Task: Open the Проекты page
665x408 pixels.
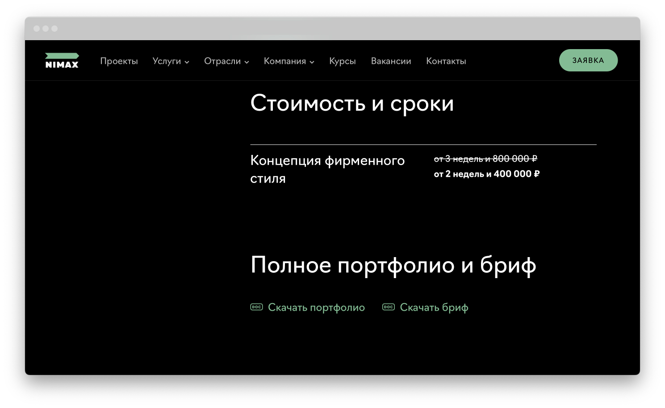Action: 119,61
